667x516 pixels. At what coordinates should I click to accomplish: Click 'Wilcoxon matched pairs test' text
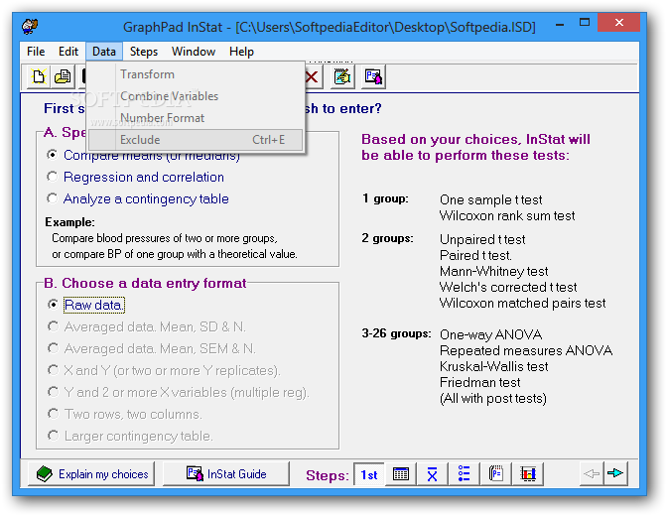522,303
